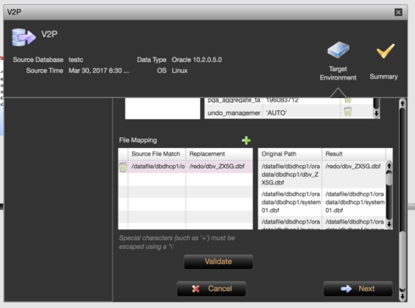Edit the /redo/dbv_ZX5G.dbf replacement cell

point(219,167)
